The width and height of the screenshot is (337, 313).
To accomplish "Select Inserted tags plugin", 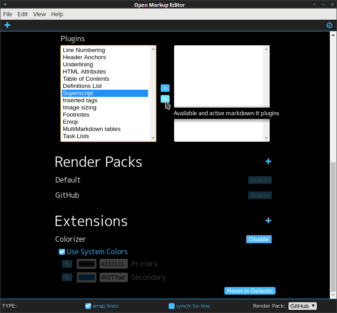I will [x=105, y=100].
